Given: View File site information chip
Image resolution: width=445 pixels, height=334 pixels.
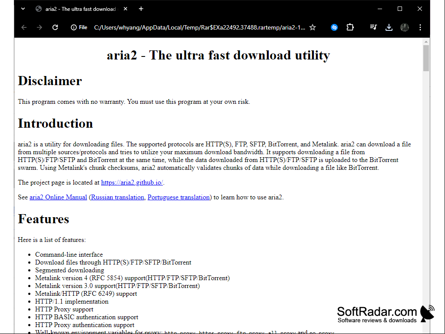Looking at the screenshot, I should (x=79, y=27).
